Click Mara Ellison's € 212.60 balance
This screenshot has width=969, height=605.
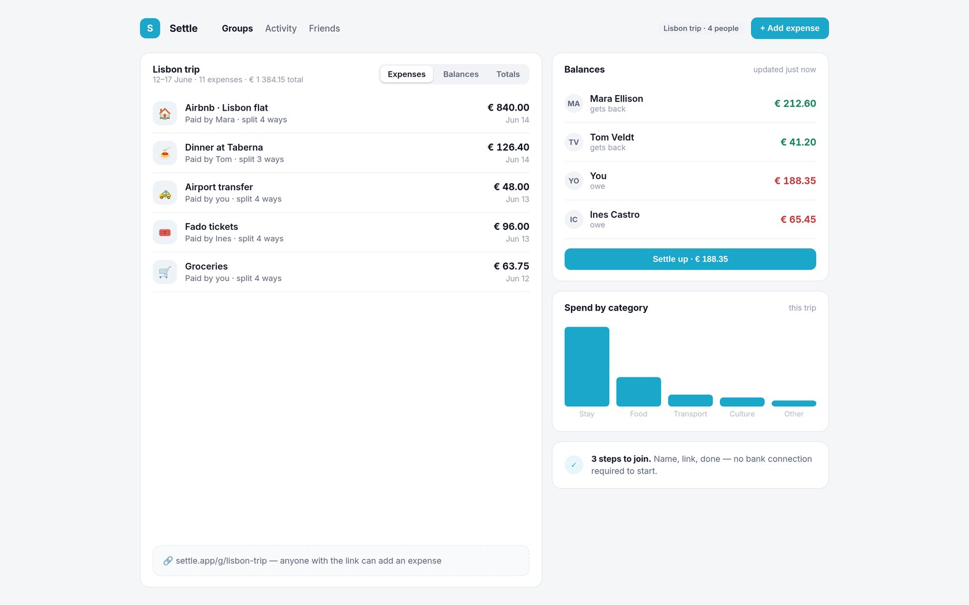tap(795, 104)
